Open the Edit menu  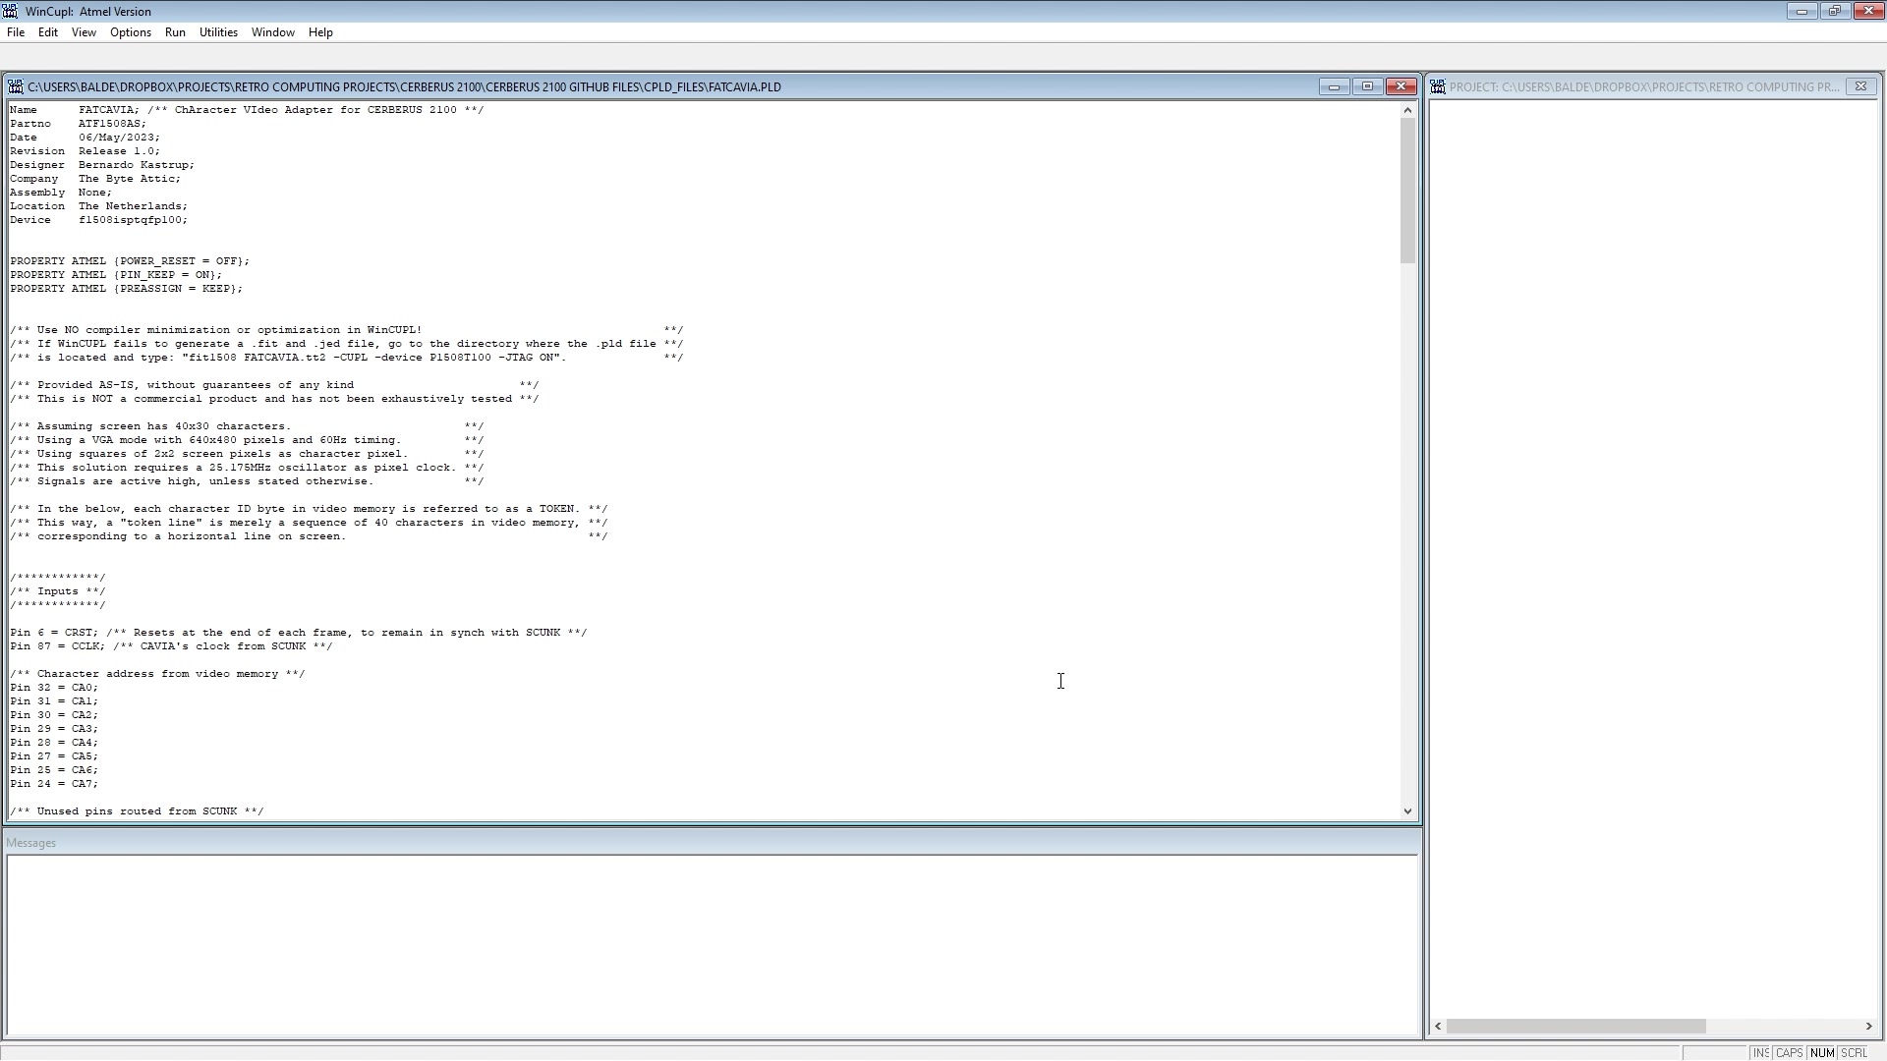click(x=47, y=32)
